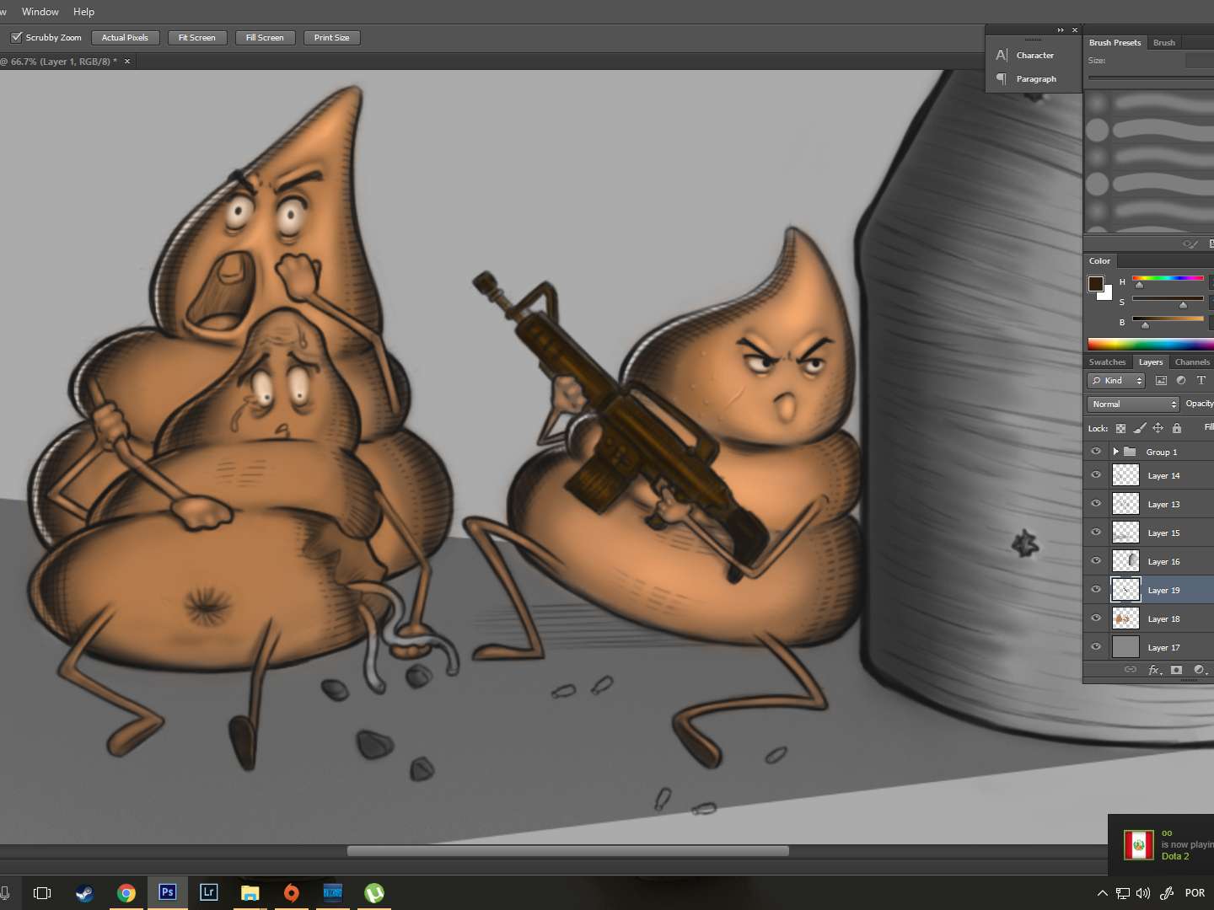Image resolution: width=1214 pixels, height=910 pixels.
Task: Click the Fit Screen button
Action: tap(196, 37)
